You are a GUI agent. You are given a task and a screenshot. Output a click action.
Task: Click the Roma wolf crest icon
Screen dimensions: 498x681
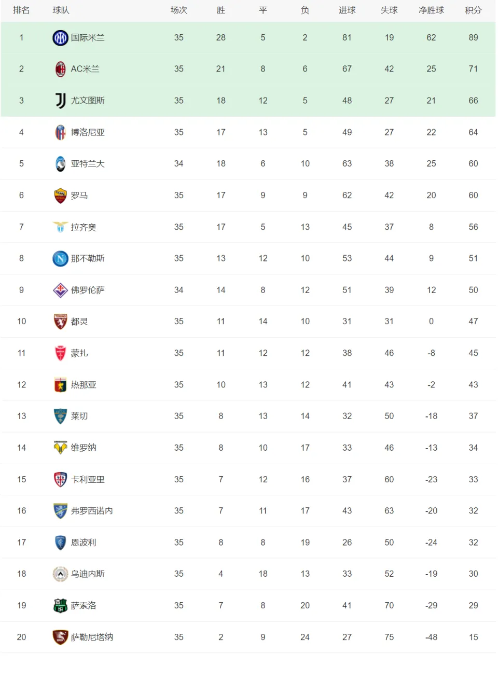pos(60,196)
